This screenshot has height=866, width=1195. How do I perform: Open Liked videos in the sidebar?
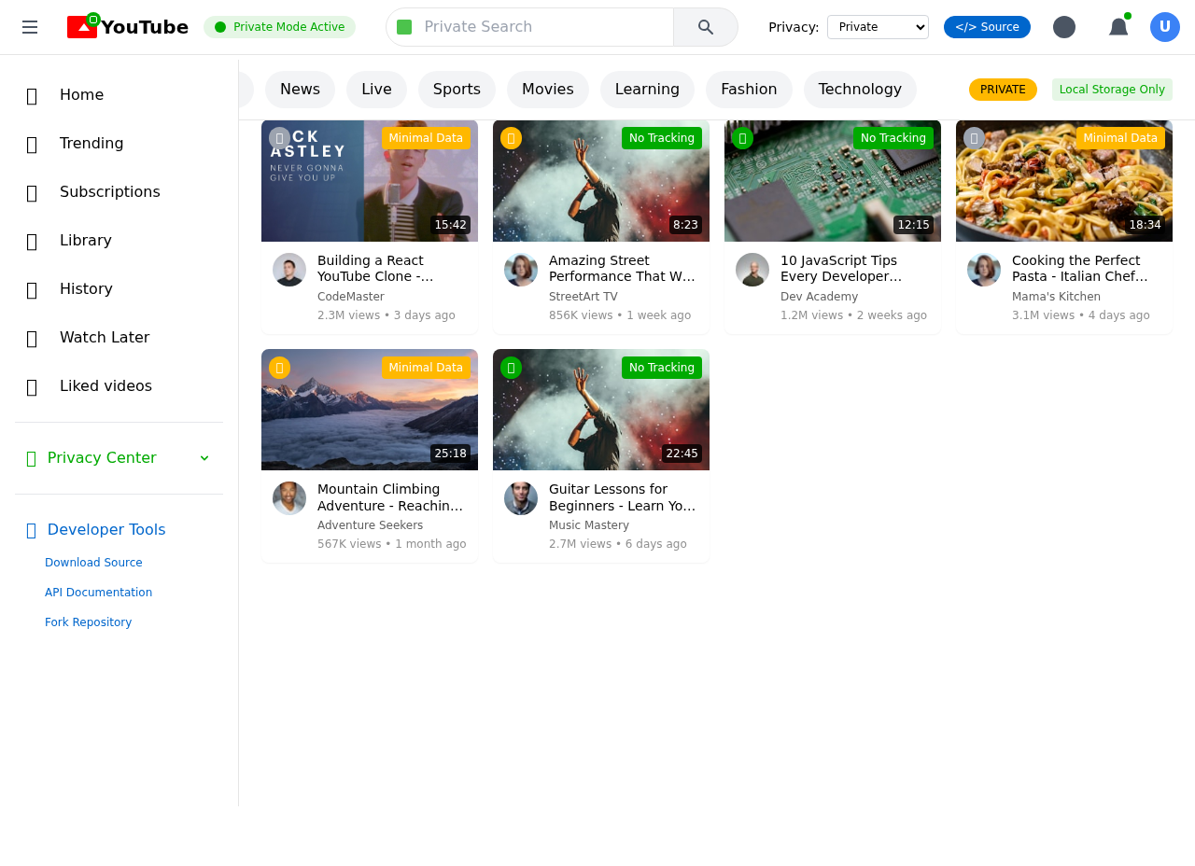pos(105,386)
